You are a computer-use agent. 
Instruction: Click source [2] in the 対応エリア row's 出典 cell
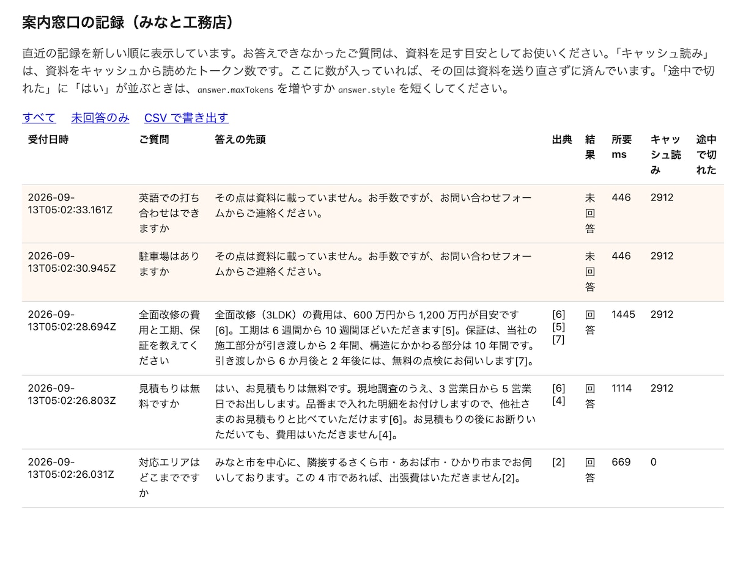pos(559,462)
